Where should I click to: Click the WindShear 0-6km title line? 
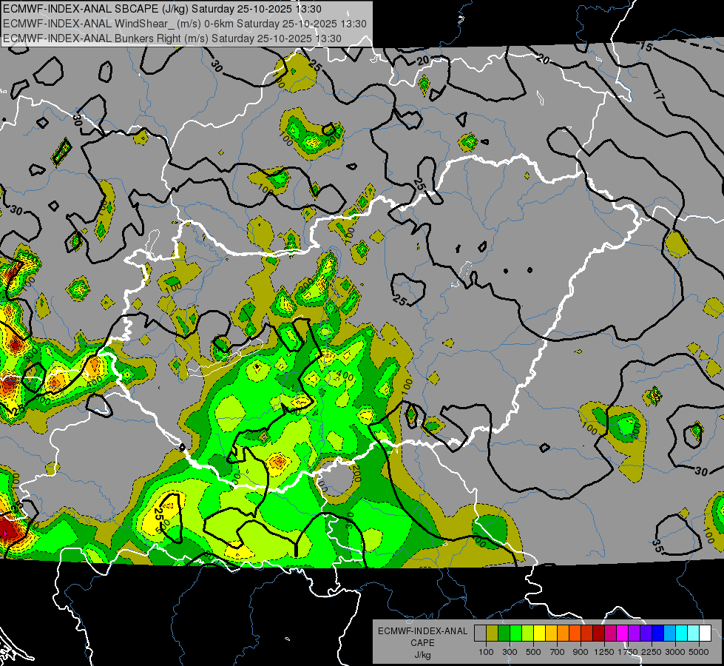click(x=185, y=24)
